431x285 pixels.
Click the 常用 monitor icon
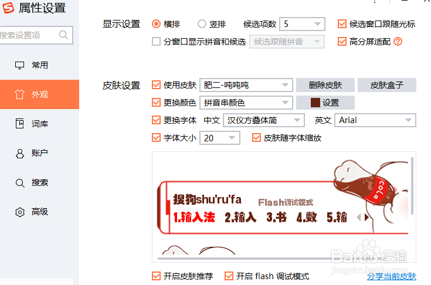pos(19,66)
